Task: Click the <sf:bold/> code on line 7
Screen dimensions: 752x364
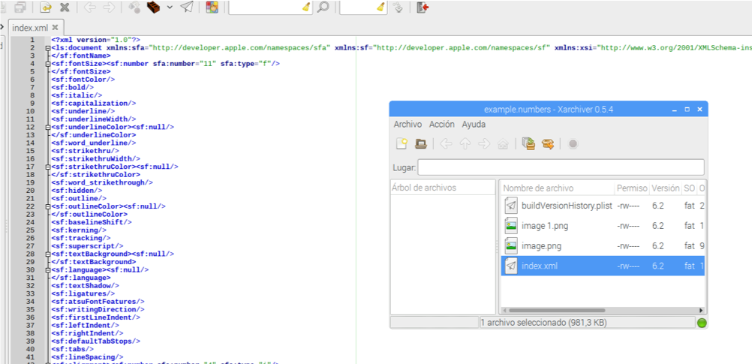Action: pyautogui.click(x=72, y=87)
